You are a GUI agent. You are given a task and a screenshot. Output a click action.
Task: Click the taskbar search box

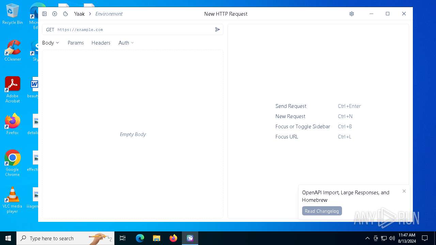[x=65, y=238]
